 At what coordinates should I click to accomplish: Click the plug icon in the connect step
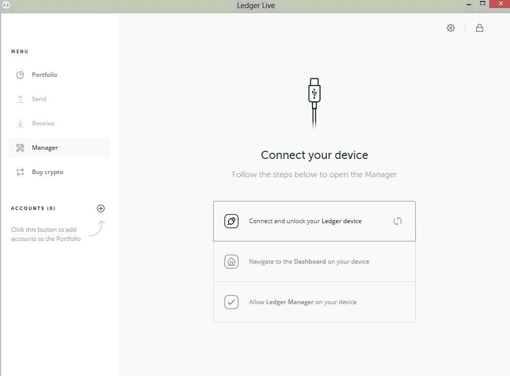click(x=231, y=221)
